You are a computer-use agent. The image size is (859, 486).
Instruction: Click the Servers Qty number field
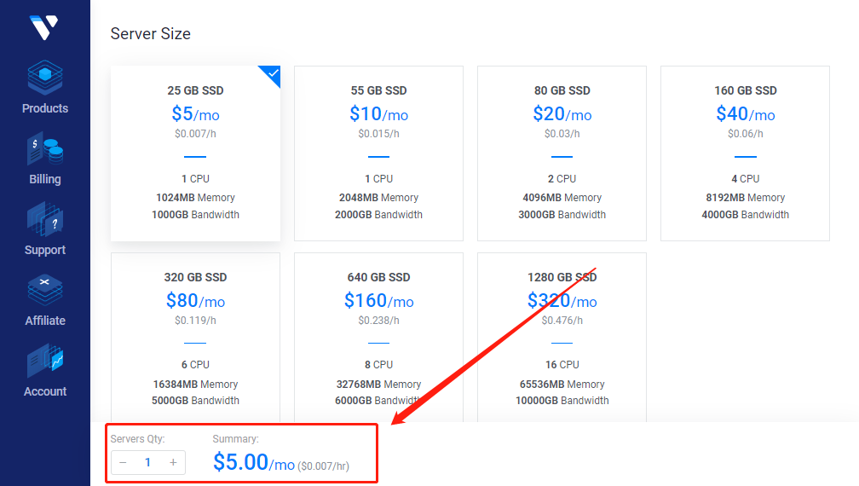click(147, 462)
